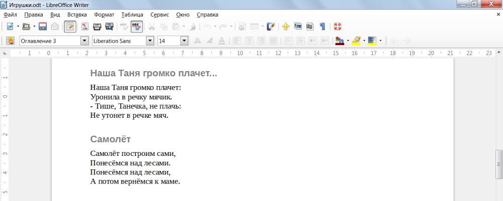Toggle Edit File mode button
The height and width of the screenshot is (201, 503).
pos(70,27)
